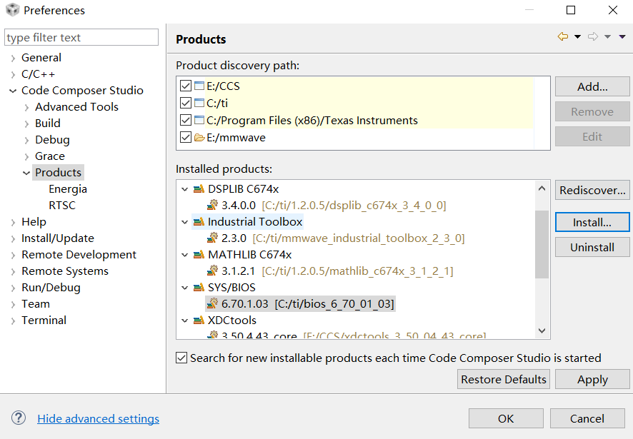Viewport: 633px width, 439px height.
Task: Uncheck the C:/ti discovery path
Action: pyautogui.click(x=186, y=104)
